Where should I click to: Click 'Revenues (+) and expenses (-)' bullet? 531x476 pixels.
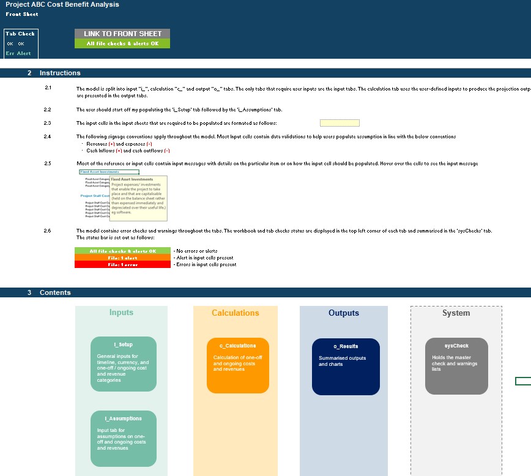click(x=119, y=144)
